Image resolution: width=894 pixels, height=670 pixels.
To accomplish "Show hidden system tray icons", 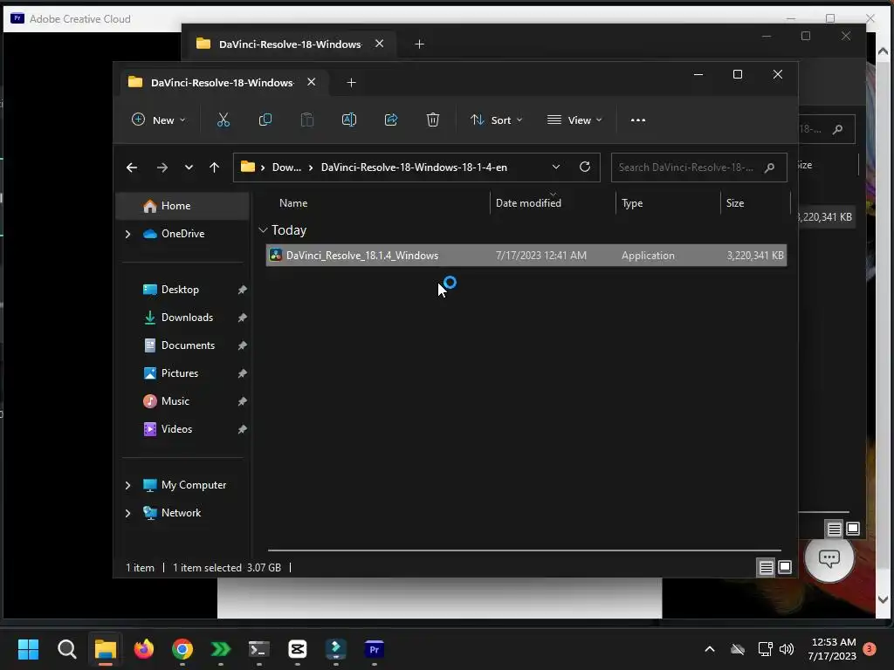I will click(x=709, y=649).
